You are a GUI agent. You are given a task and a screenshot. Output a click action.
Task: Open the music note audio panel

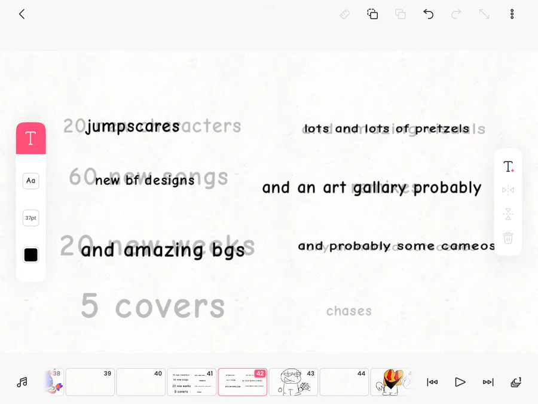pyautogui.click(x=22, y=382)
